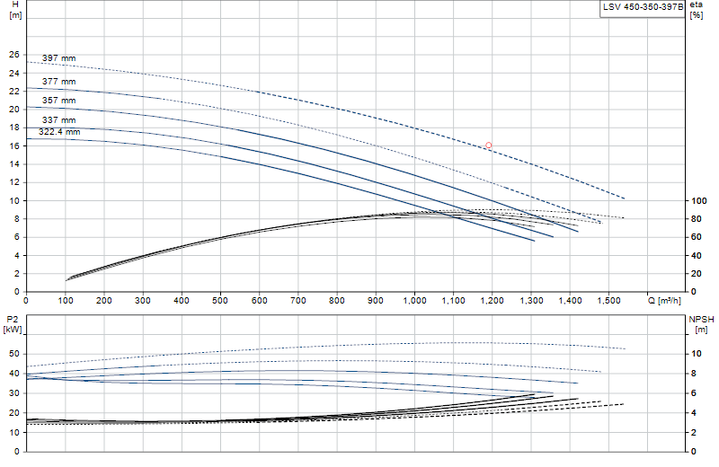Click the P2 [kW] axis label

coord(13,324)
